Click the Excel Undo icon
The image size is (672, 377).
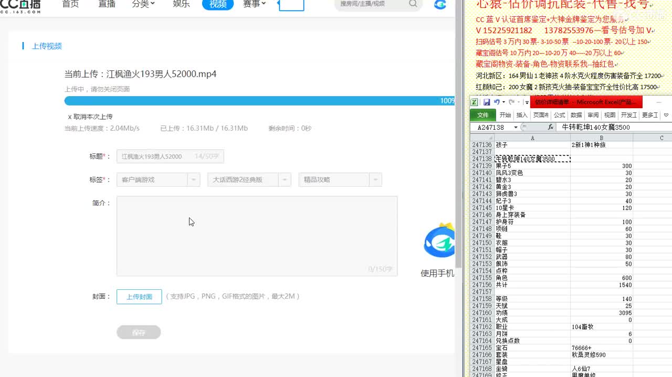click(x=497, y=102)
